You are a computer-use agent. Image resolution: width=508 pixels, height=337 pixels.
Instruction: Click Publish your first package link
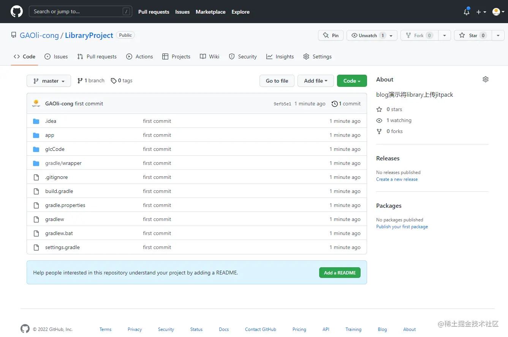pos(402,227)
